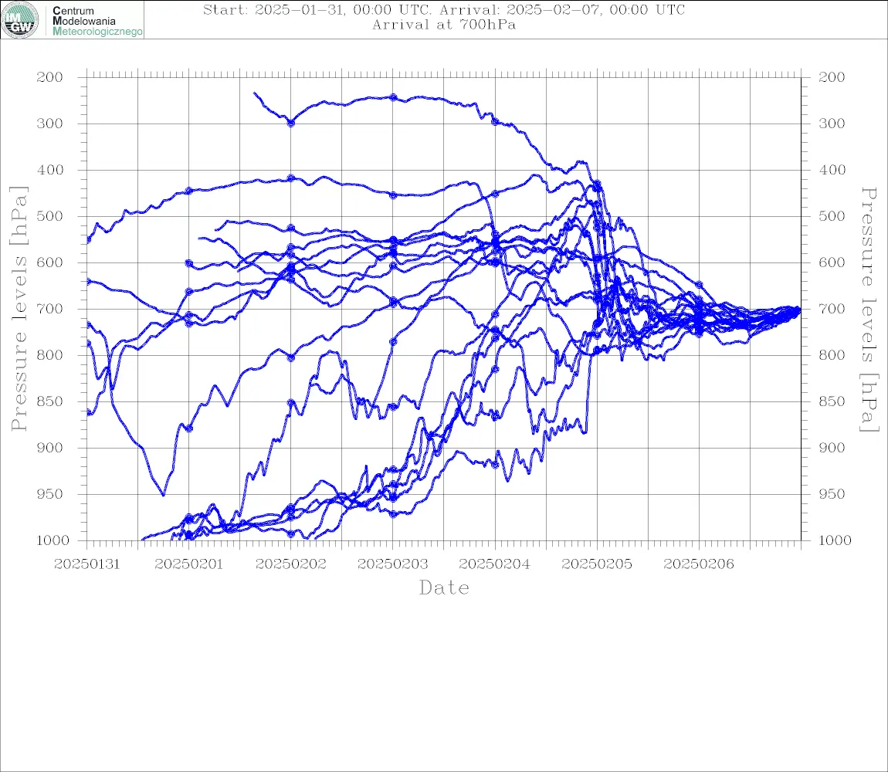Click the left axis 1000 label
This screenshot has height=772, width=888.
pos(53,540)
